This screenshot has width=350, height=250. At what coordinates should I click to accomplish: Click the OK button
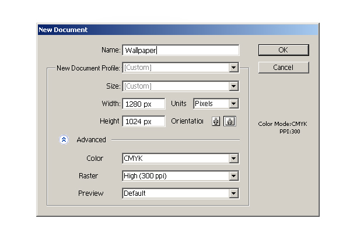click(x=283, y=50)
